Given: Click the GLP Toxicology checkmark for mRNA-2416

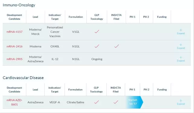Looking at the screenshot, I should pos(97,46).
